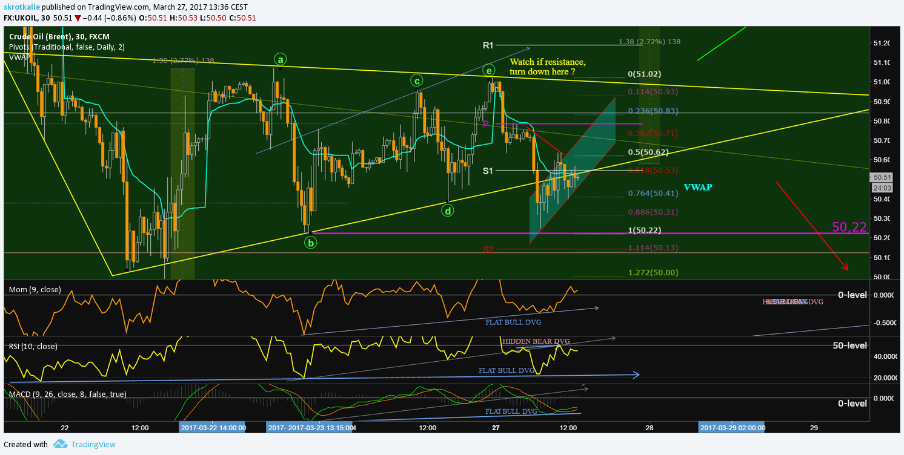
Task: Select the MACD (9, 26, close, 8, false, true) legend
Action: (68, 394)
